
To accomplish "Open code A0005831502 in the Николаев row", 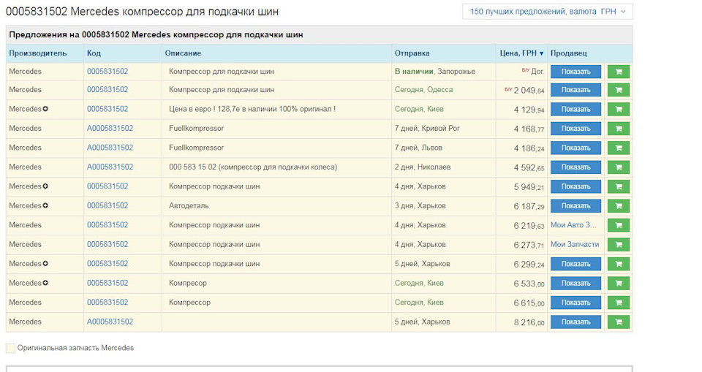I will pos(110,167).
